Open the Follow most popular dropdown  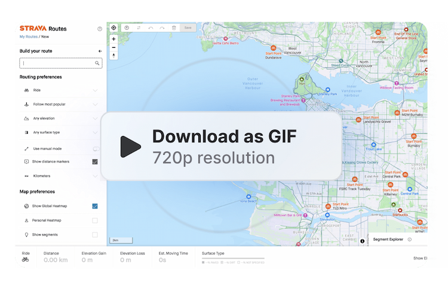(95, 105)
